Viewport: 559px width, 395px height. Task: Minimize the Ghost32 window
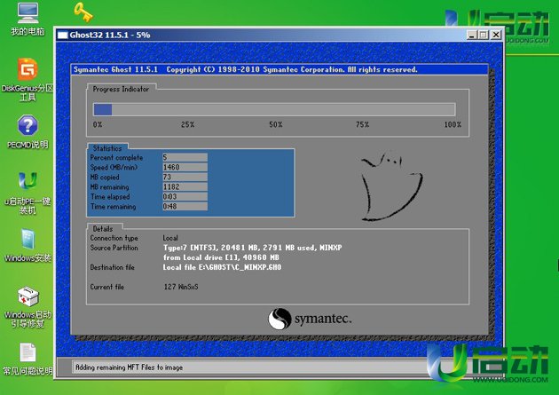tap(471, 35)
